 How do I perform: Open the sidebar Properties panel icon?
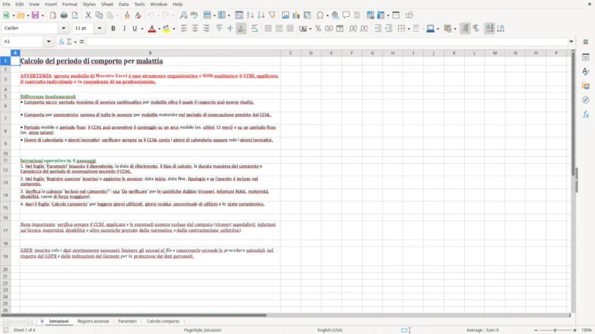(x=586, y=57)
